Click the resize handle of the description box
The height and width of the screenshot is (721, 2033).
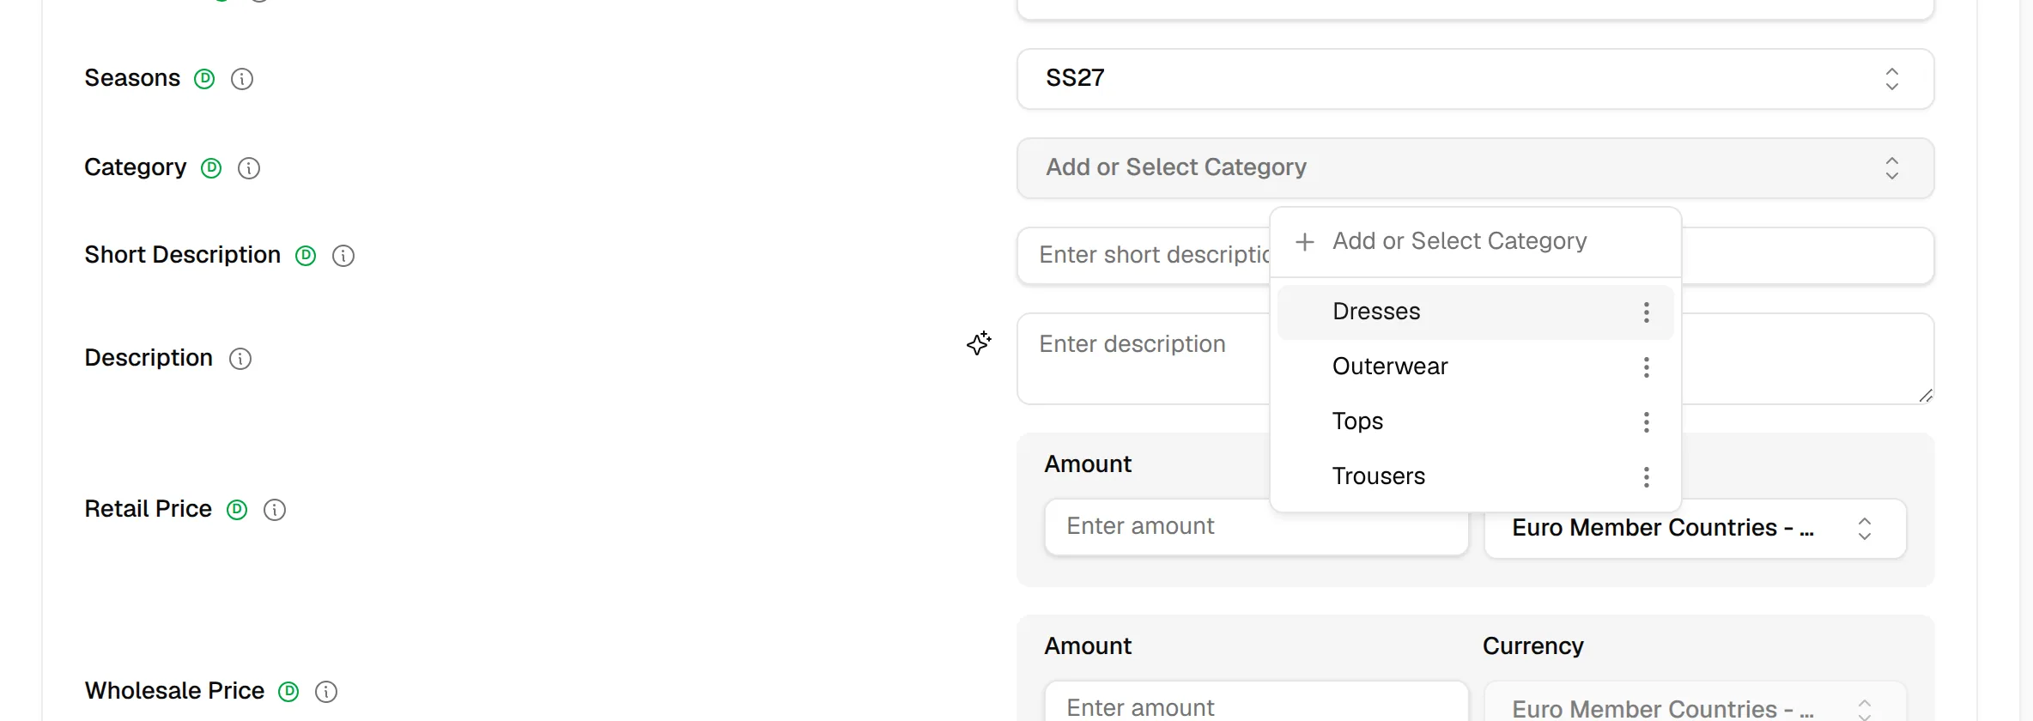tap(1926, 395)
